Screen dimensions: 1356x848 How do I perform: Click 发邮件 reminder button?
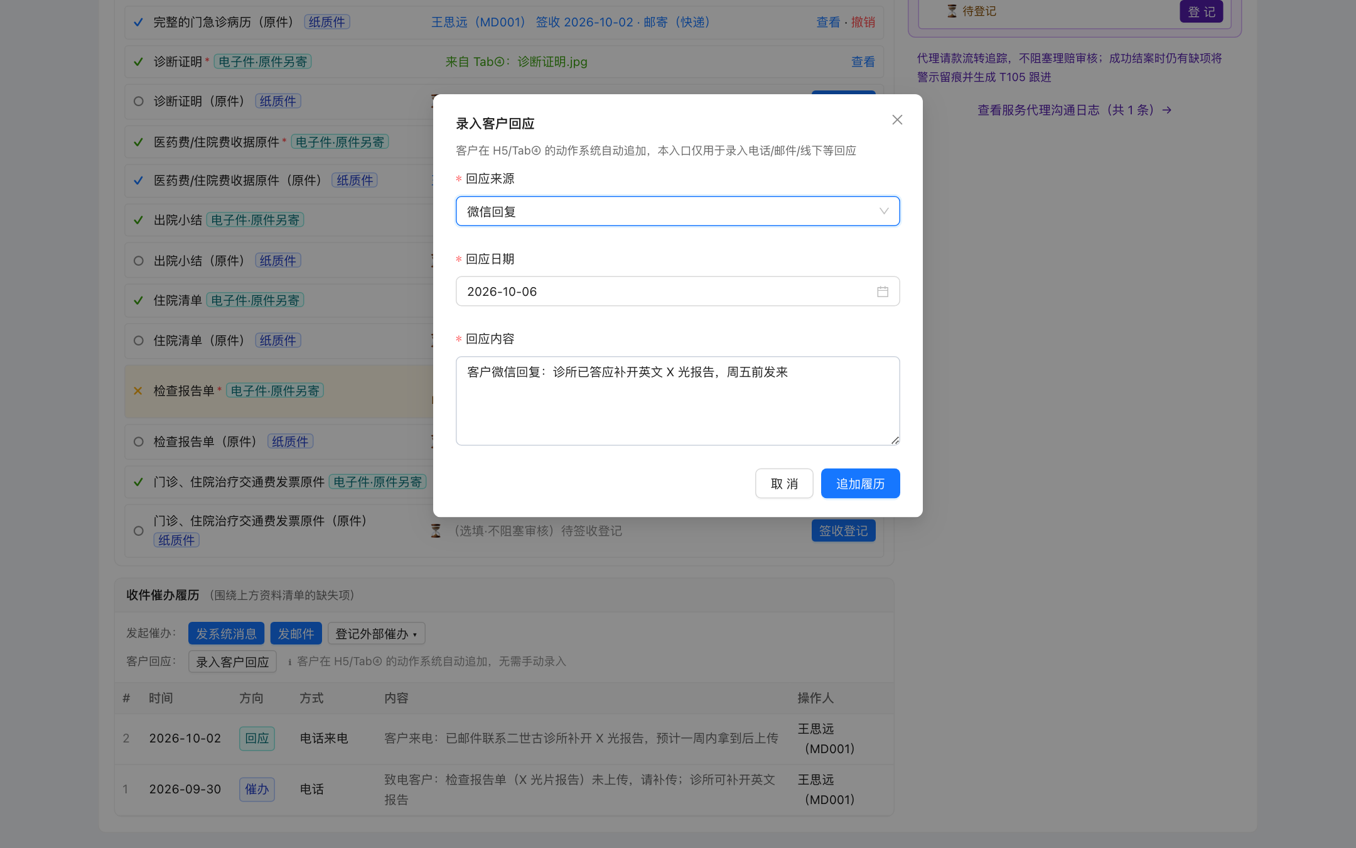coord(296,633)
